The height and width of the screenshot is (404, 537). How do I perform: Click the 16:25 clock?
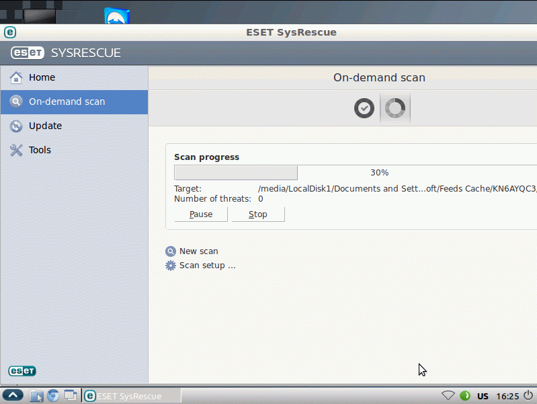pos(507,397)
